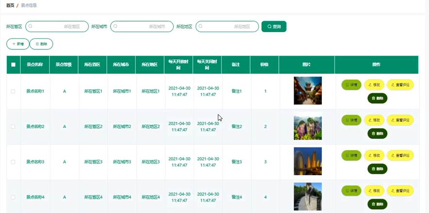Screen dimensions: 429x213
Task: Open 详情 for 景点名称1 row
Action: click(x=351, y=85)
